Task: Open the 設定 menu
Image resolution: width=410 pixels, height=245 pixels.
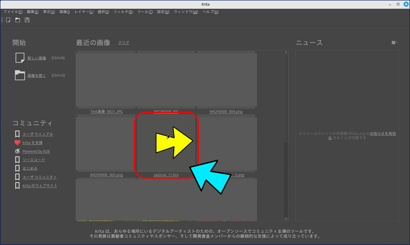Action: [163, 12]
